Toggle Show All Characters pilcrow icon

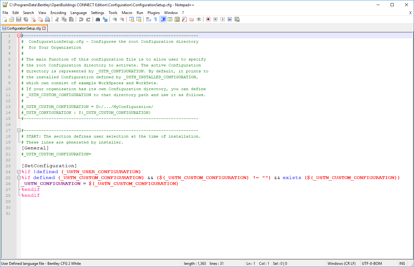pos(155,19)
